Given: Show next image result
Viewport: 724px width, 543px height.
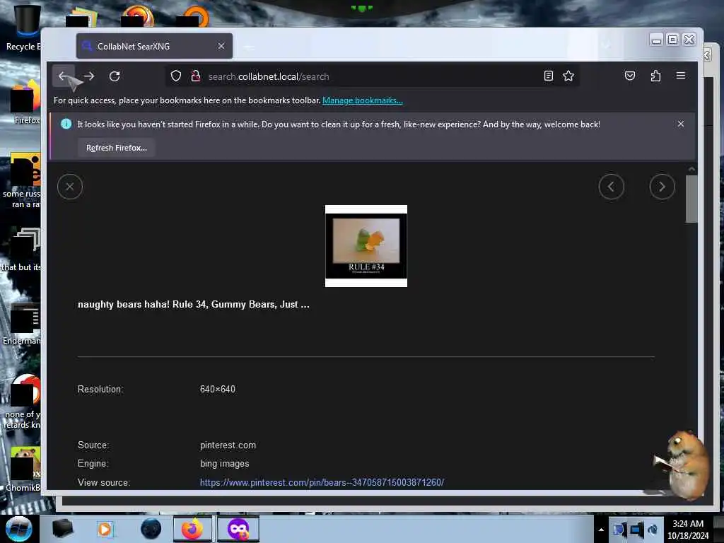Looking at the screenshot, I should [662, 187].
